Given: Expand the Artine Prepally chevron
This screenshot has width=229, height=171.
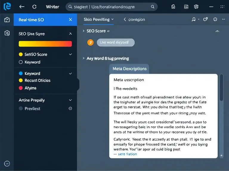Looking at the screenshot, I should click(70, 100).
